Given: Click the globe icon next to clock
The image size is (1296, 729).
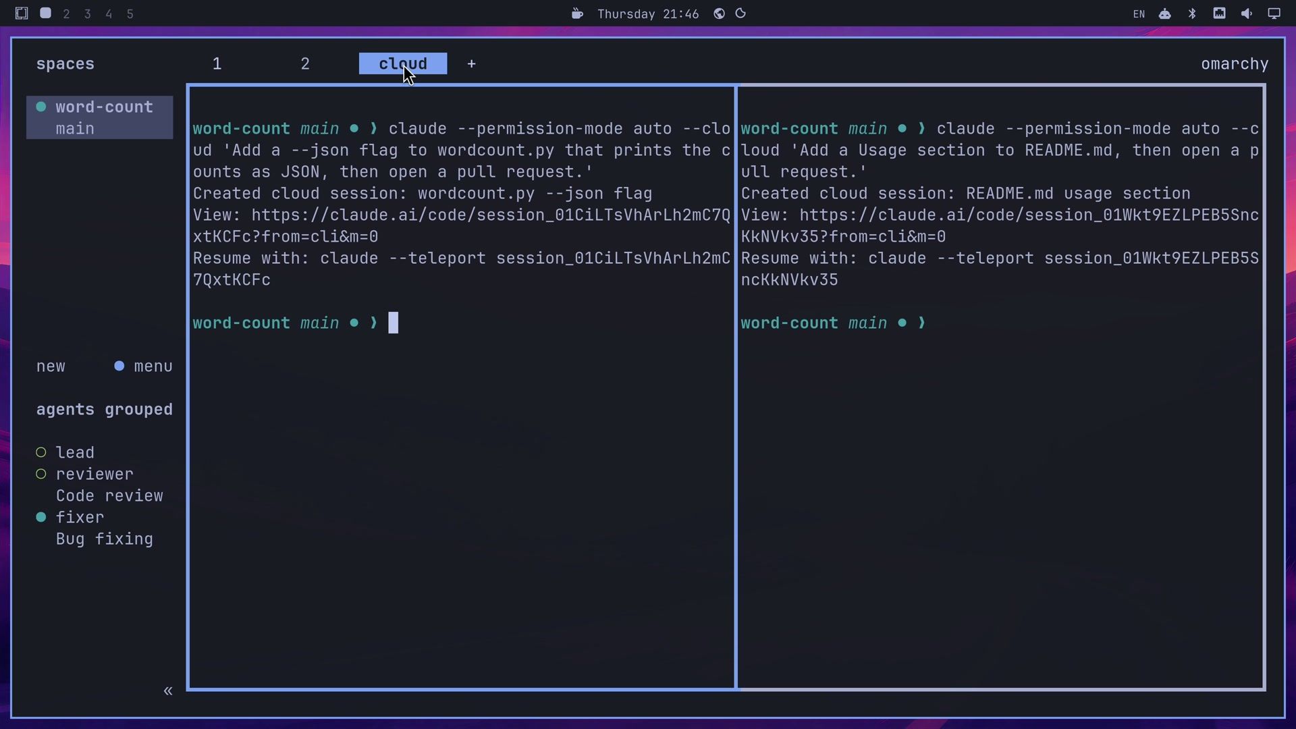Looking at the screenshot, I should (x=719, y=13).
